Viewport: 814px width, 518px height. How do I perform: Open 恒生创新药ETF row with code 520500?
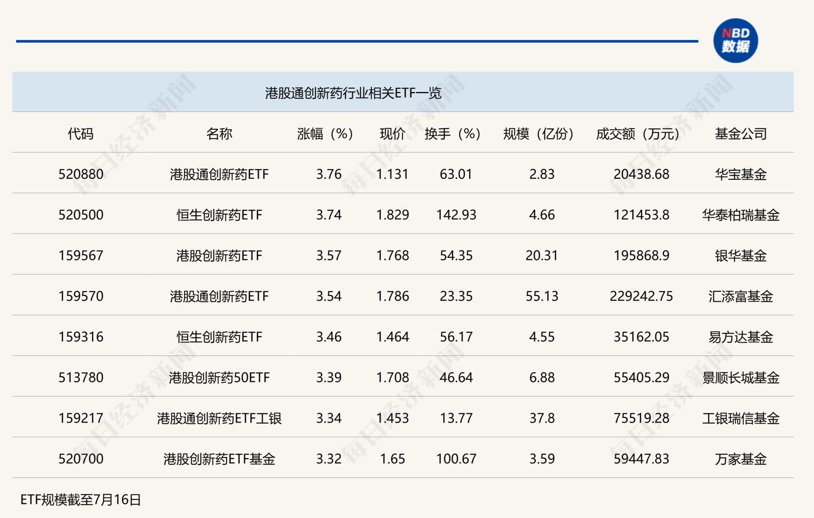tap(219, 215)
